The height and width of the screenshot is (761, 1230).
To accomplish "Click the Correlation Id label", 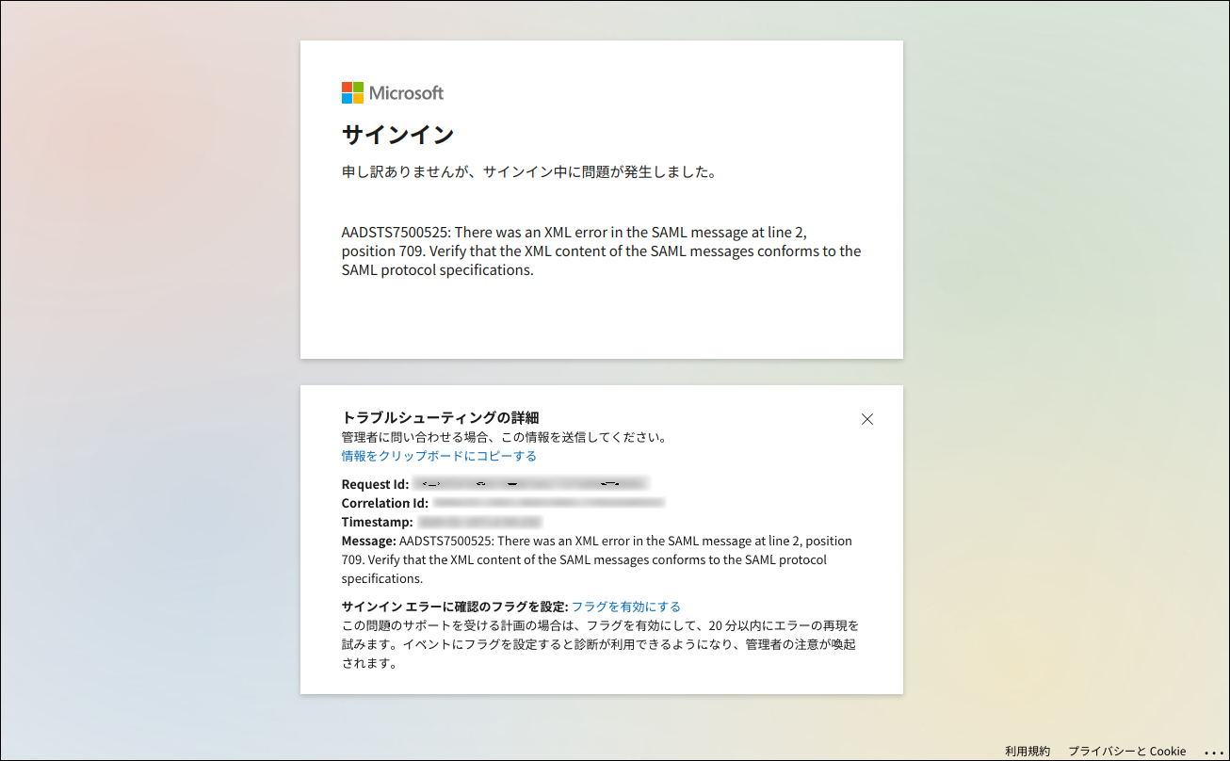I will pos(384,503).
